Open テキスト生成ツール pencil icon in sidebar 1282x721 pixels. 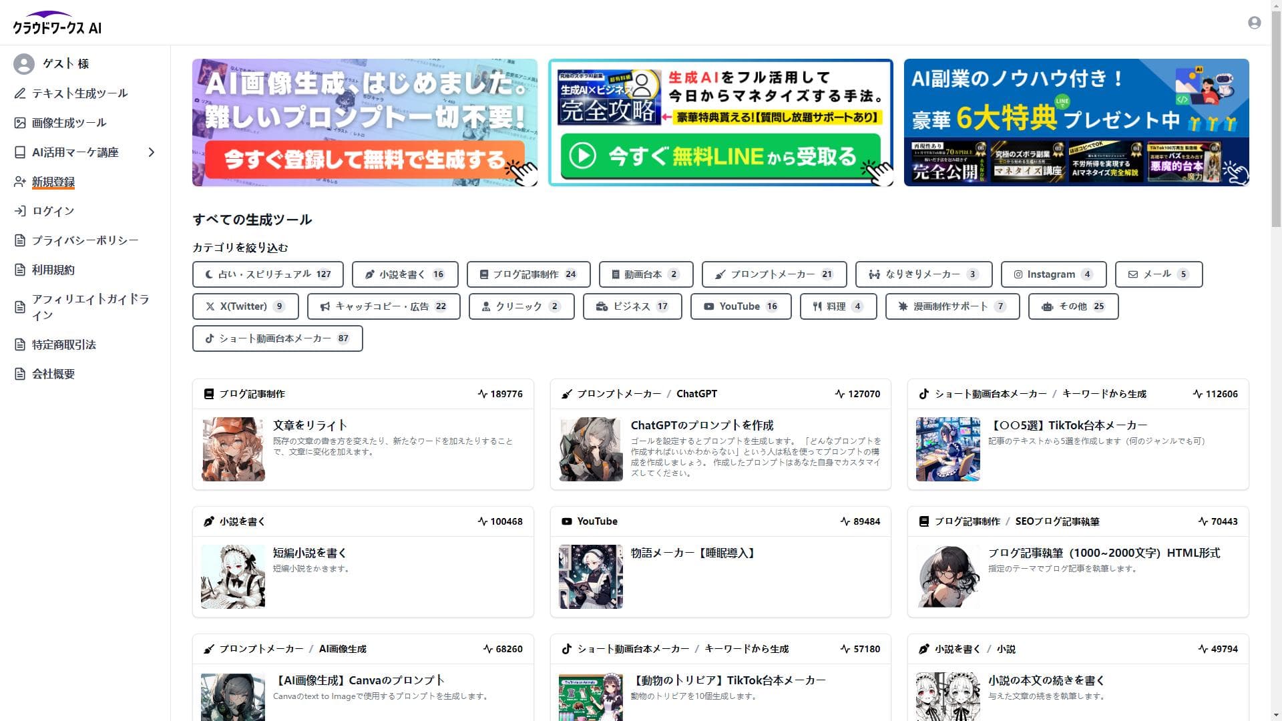20,93
